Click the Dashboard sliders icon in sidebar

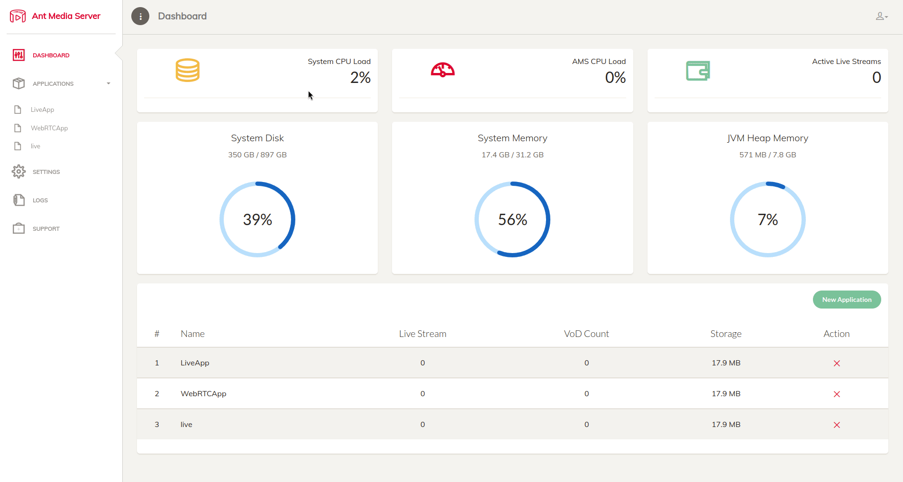click(x=18, y=55)
